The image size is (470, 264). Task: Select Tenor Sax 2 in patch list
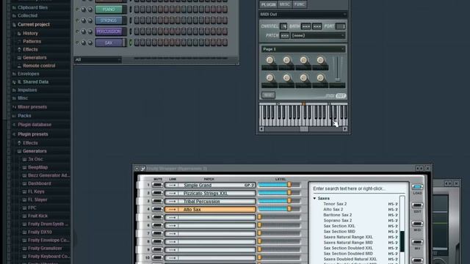coord(335,204)
